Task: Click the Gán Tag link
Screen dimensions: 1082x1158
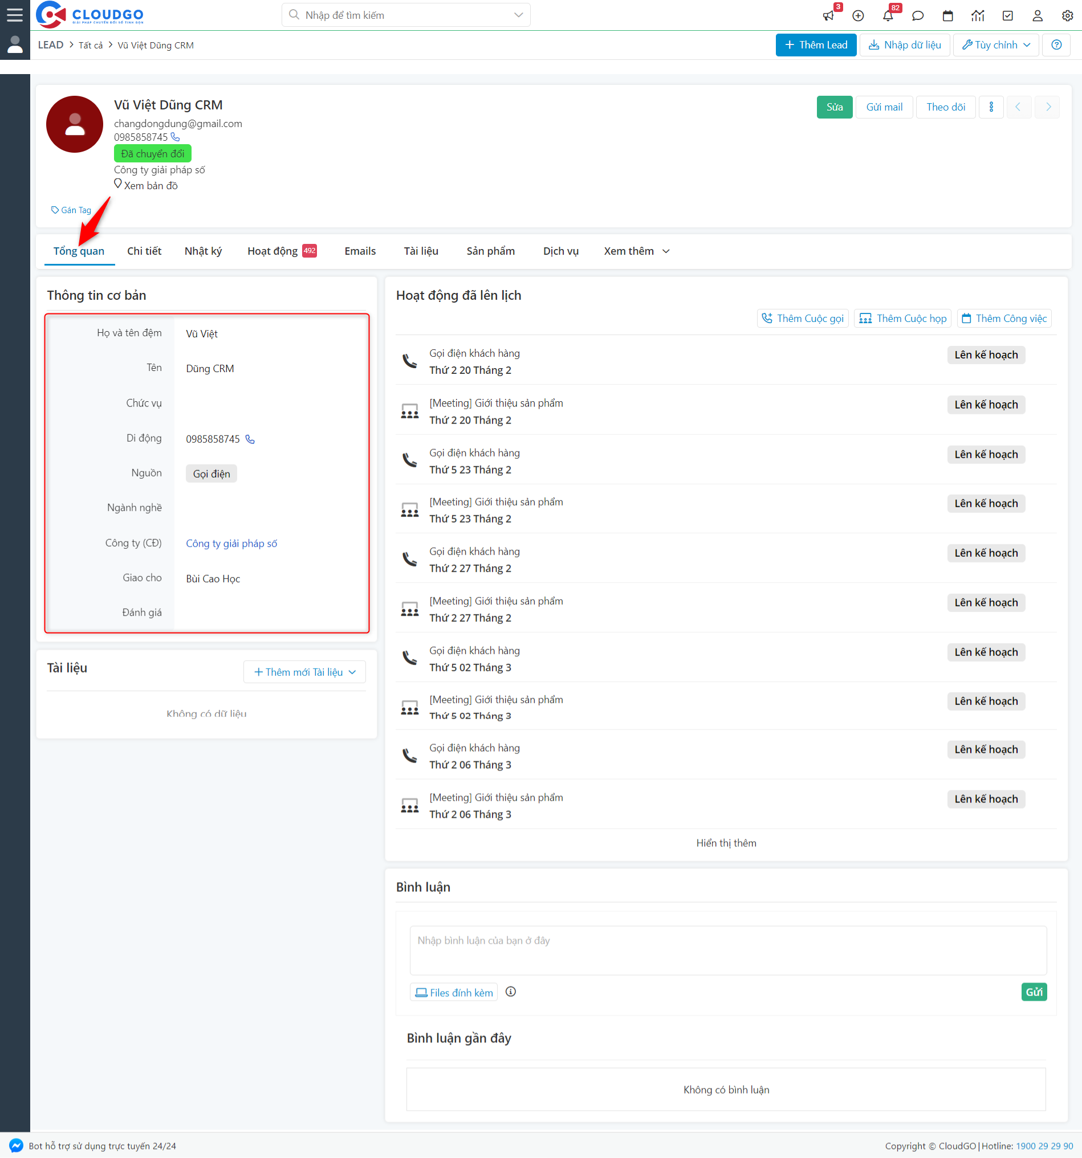Action: (71, 210)
